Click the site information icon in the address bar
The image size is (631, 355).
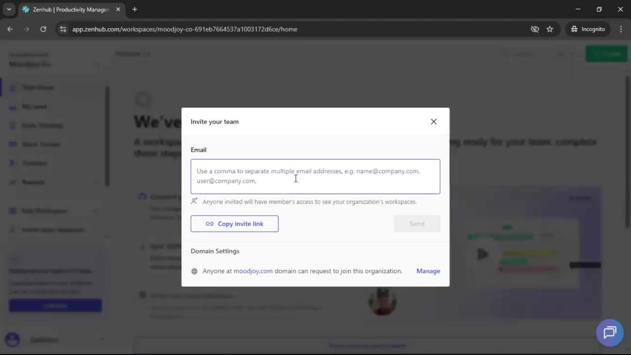(63, 29)
